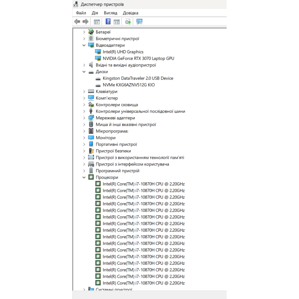Select Пристрої з використанням технології пам'яті

[x=140, y=158]
